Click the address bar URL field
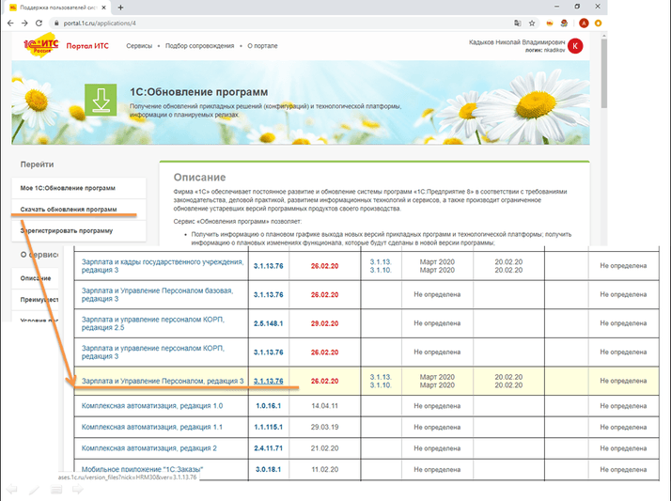The width and height of the screenshot is (671, 501). click(x=282, y=23)
